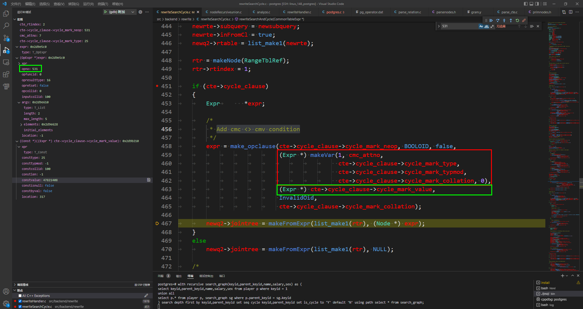This screenshot has height=309, width=583.
Task: Toggle Match Case in find widget
Action: 481,26
